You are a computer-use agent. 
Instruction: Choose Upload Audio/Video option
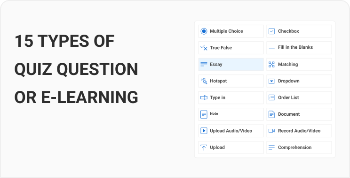pyautogui.click(x=231, y=131)
